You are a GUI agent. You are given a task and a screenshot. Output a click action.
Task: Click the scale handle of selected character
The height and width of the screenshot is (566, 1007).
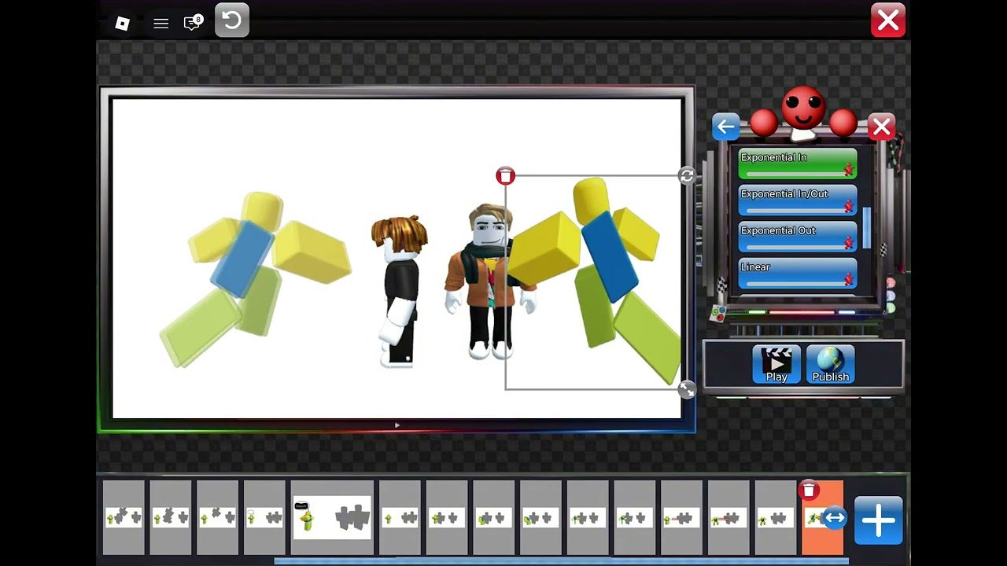point(687,390)
